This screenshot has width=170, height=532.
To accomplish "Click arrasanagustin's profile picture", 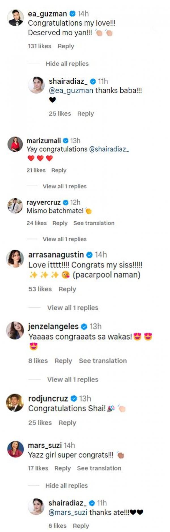I will click(x=15, y=259).
